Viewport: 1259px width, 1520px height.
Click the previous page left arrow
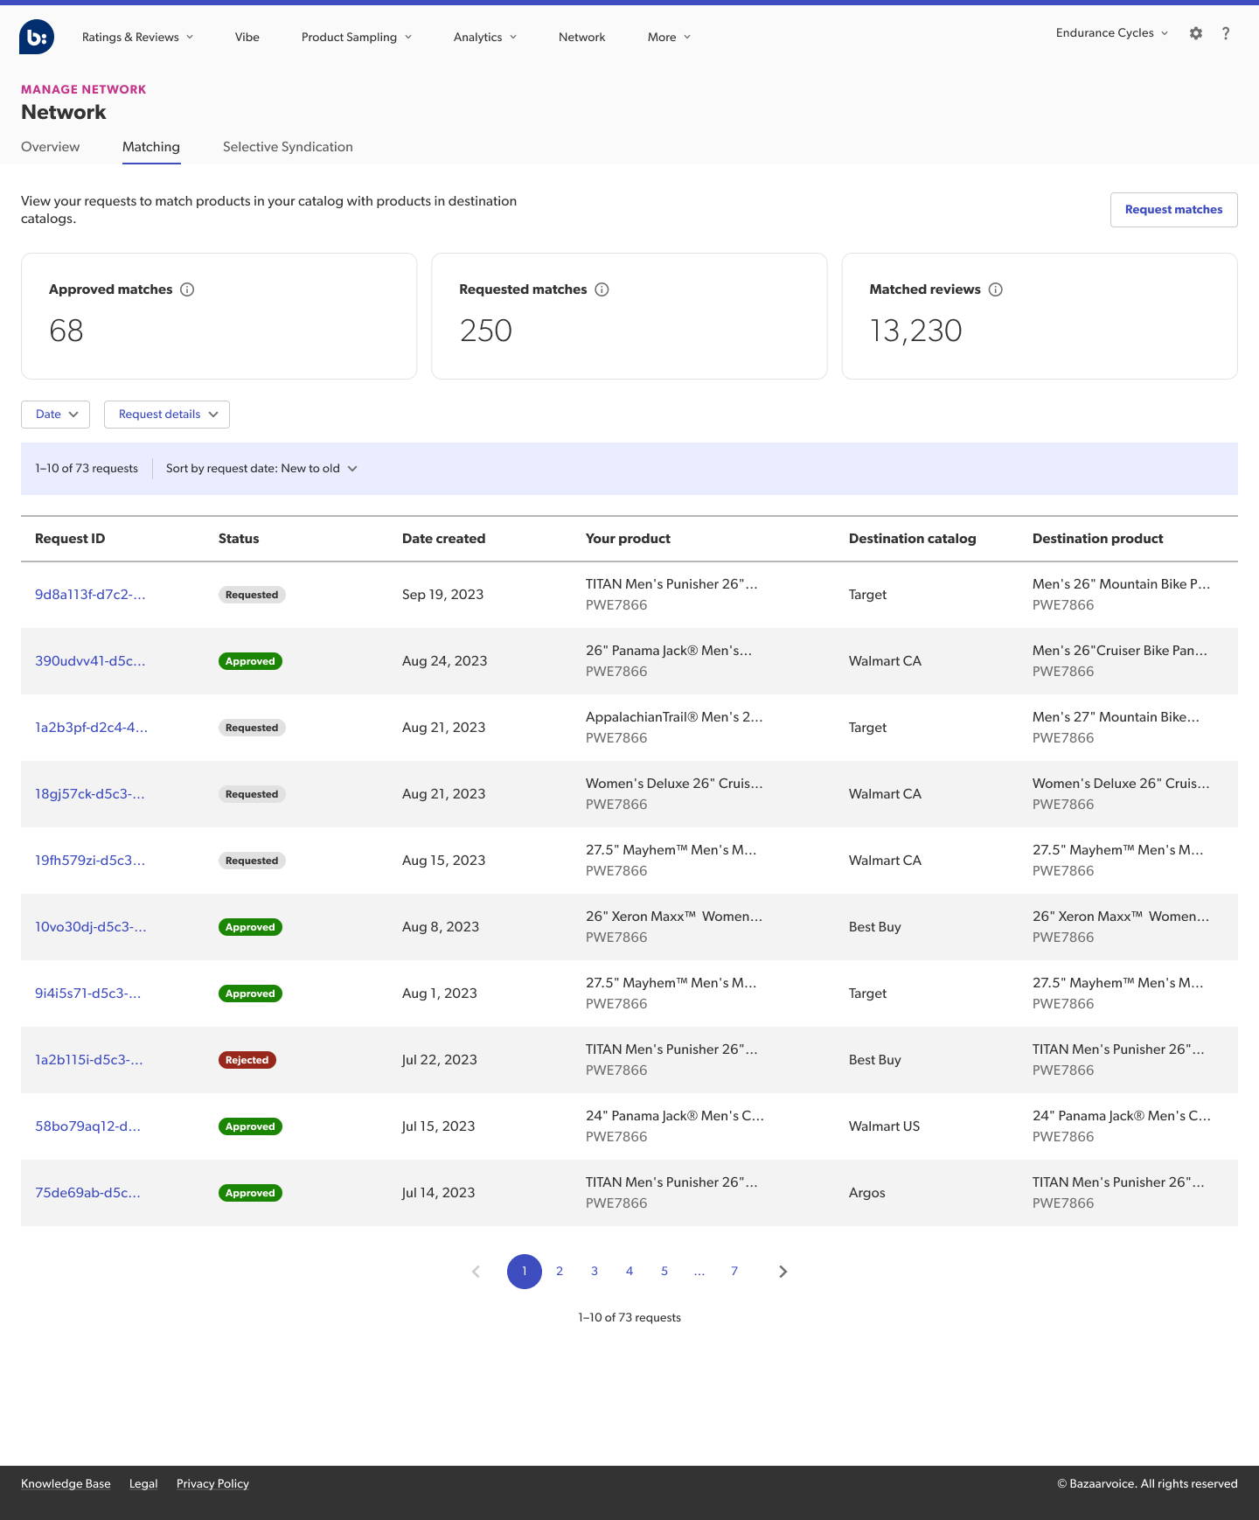tap(476, 1272)
